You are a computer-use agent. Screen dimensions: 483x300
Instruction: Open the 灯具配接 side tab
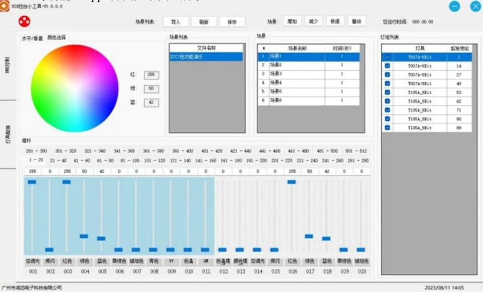point(8,134)
